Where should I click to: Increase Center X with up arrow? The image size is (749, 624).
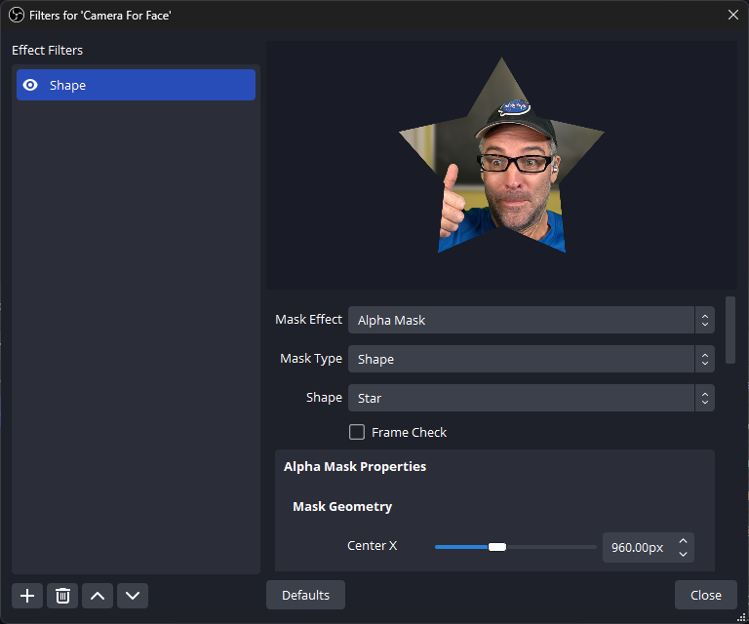[x=684, y=540]
